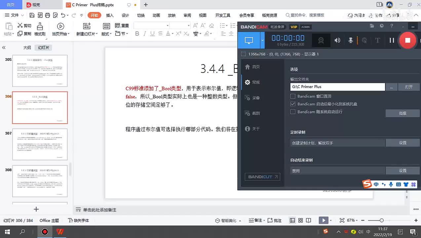Click the Save icon in WPS quick toolbar
Image resolution: width=421 pixels, height=238 pixels.
point(32,15)
